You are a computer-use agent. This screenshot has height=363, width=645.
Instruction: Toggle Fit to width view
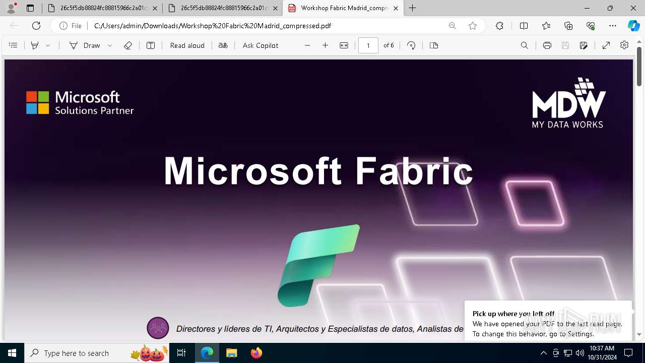[344, 45]
